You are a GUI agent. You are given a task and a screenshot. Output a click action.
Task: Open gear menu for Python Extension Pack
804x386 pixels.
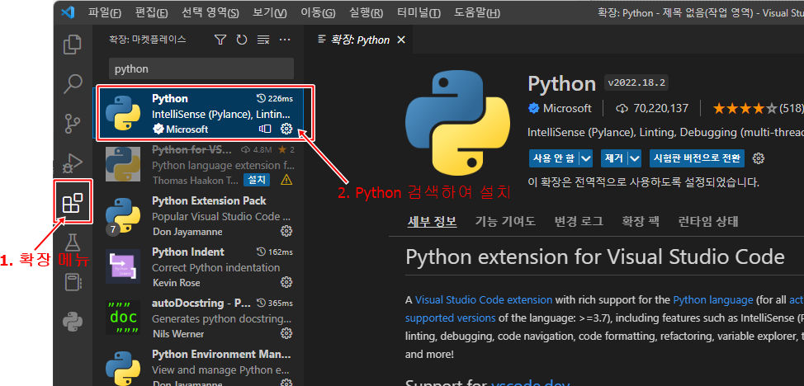[286, 231]
